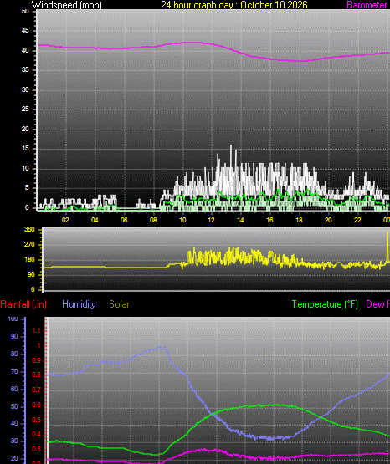Image resolution: width=390 pixels, height=464 pixels.
Task: Click the "5" tick on the windspeed axis
Action: point(27,188)
